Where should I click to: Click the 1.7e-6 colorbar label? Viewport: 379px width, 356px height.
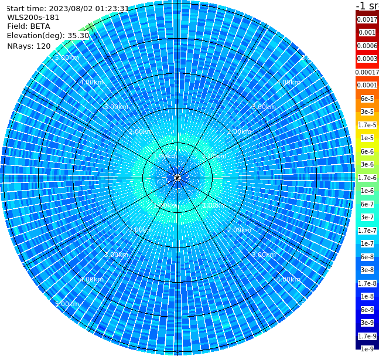coord(367,178)
